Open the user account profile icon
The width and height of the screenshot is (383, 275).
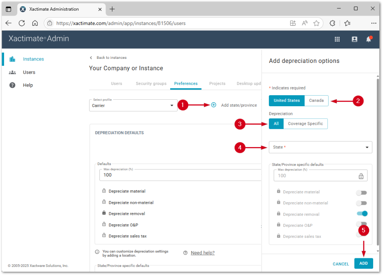[x=354, y=39]
